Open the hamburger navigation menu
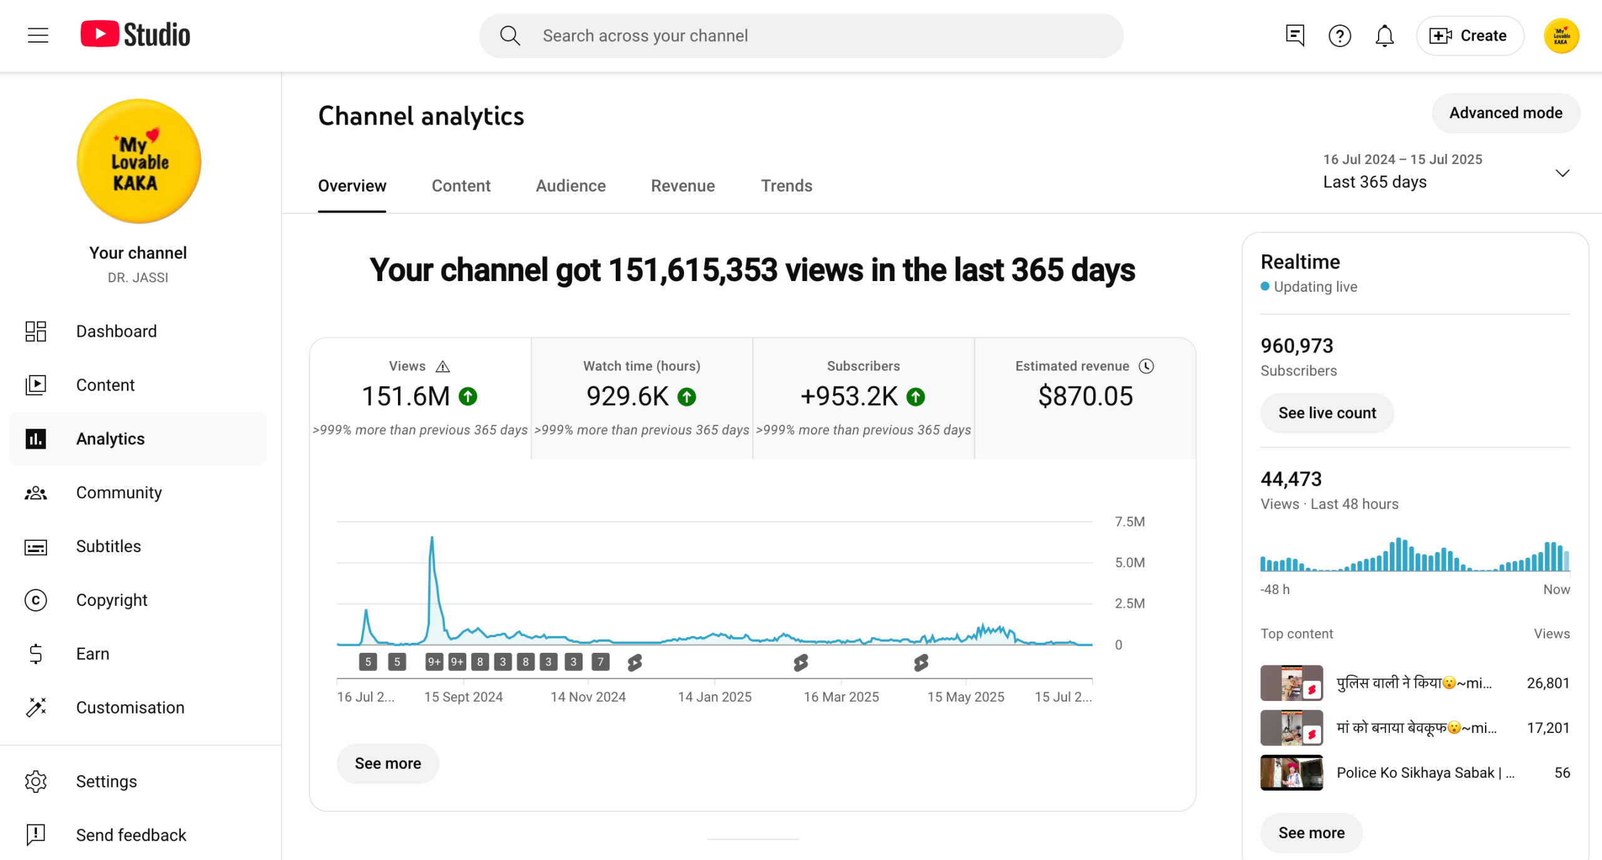Screen dimensions: 1602x860 (x=38, y=36)
